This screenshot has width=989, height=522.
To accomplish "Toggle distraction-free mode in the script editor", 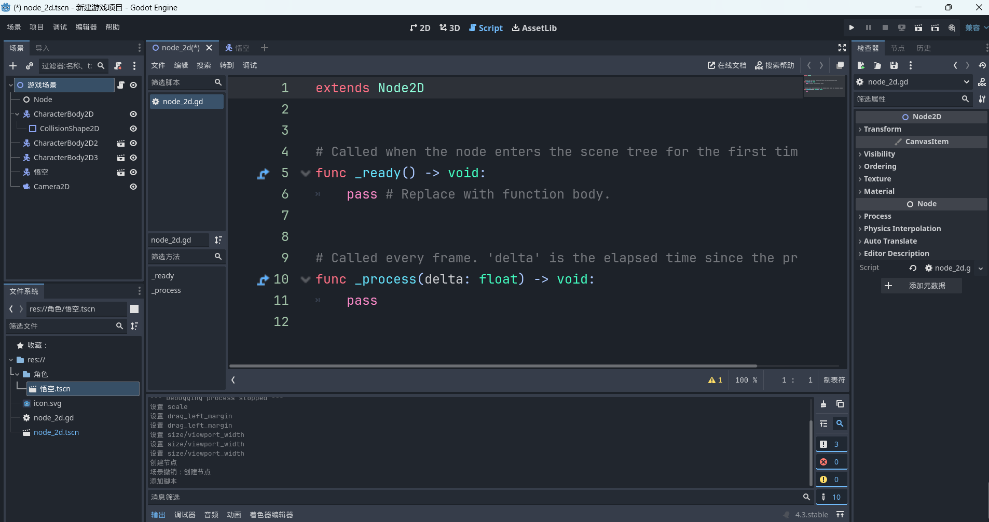I will [842, 48].
